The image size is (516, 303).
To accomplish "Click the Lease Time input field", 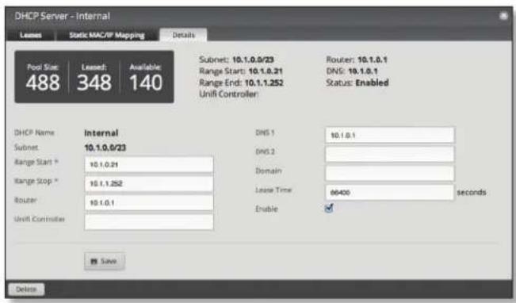I will click(390, 192).
